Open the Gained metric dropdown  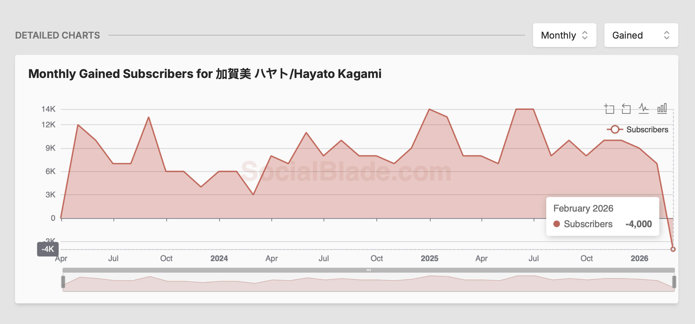(641, 35)
